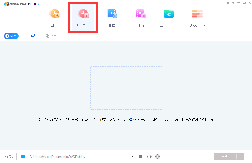Screen dimensions: 252x163
Task: Click the MP4 profile switcher button
Action: (x=11, y=36)
